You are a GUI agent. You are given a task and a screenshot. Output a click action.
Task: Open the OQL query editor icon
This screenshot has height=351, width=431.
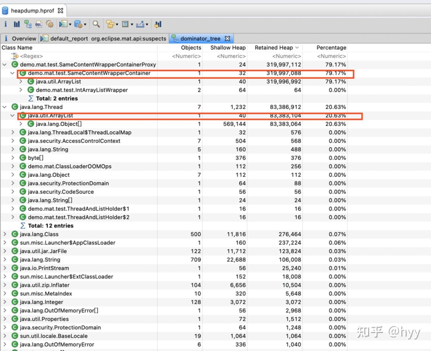[x=39, y=24]
